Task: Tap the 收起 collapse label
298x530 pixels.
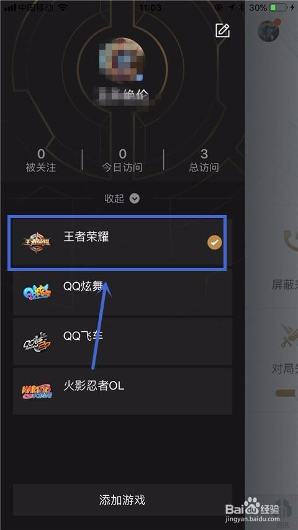Action: pos(114,198)
